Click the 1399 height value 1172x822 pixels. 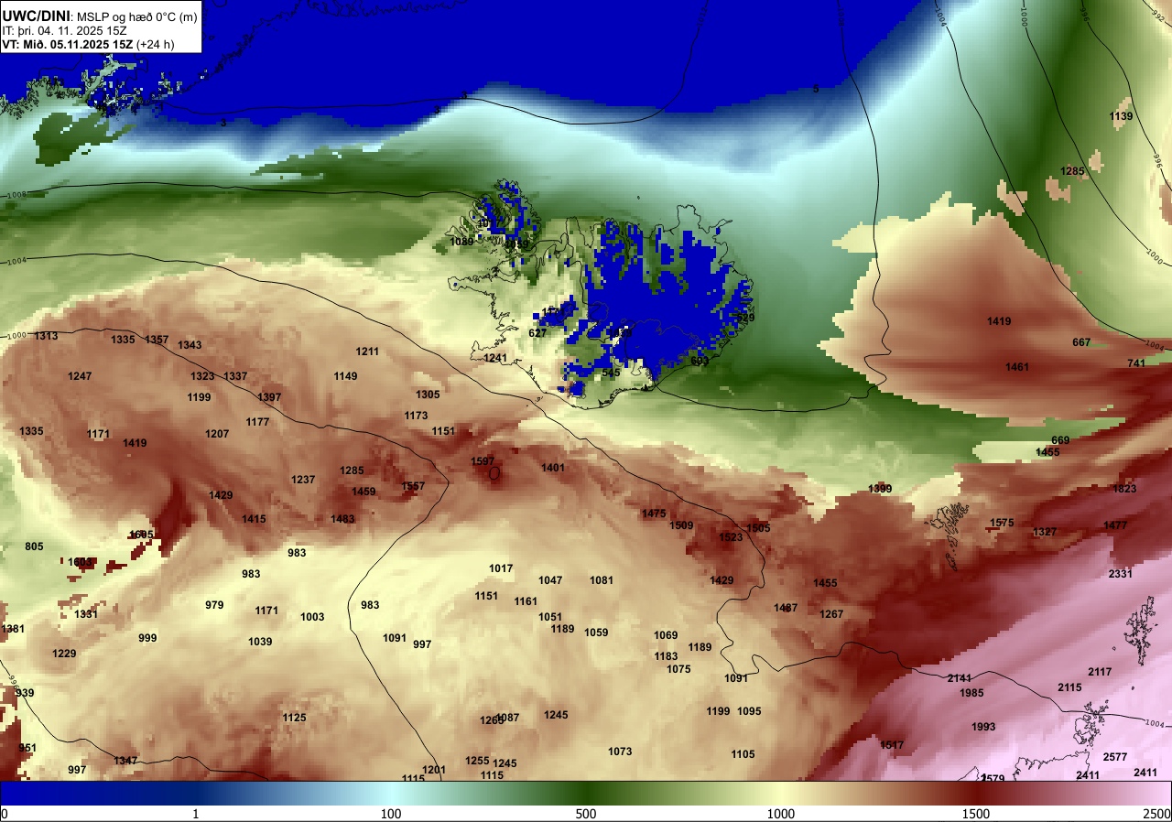[x=880, y=489]
